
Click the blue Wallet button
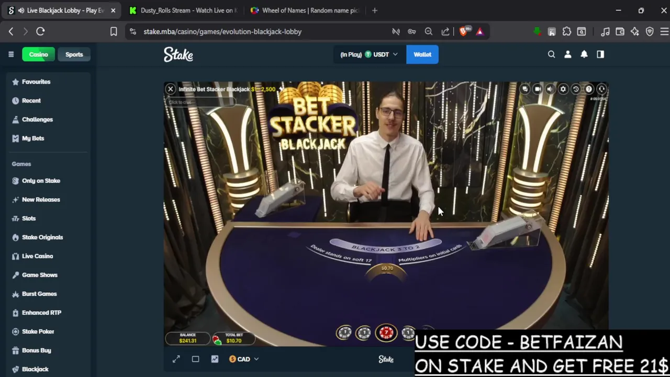click(x=422, y=54)
